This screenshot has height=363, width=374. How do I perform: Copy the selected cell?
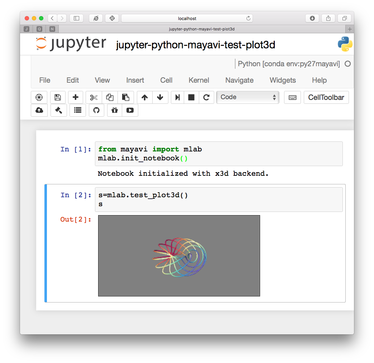pos(110,97)
